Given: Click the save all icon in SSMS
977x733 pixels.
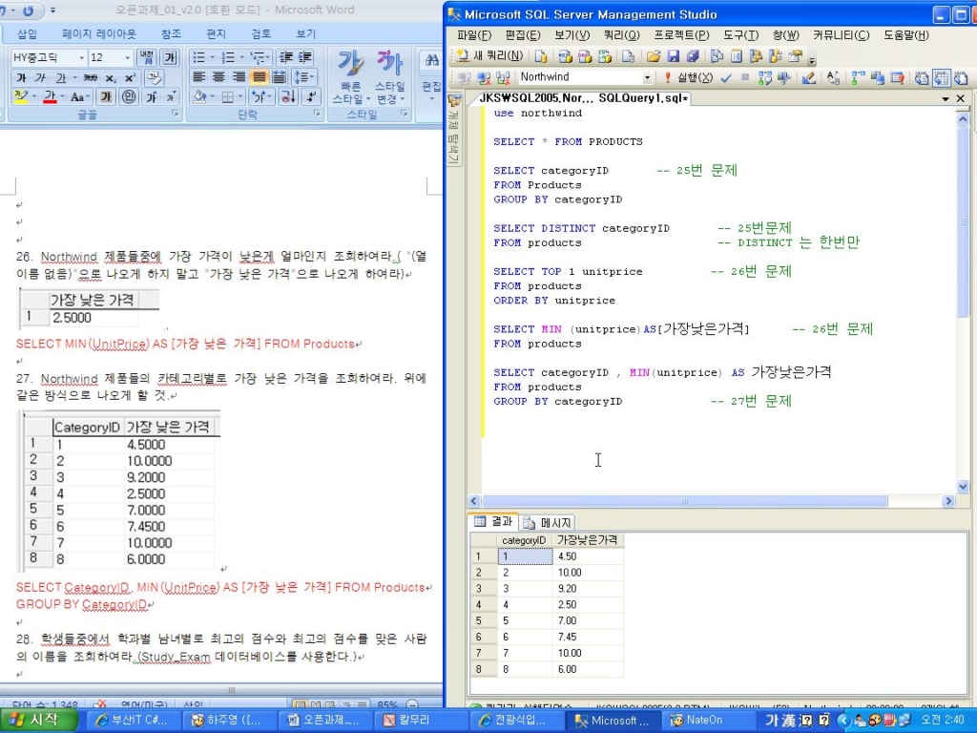Looking at the screenshot, I should (693, 56).
